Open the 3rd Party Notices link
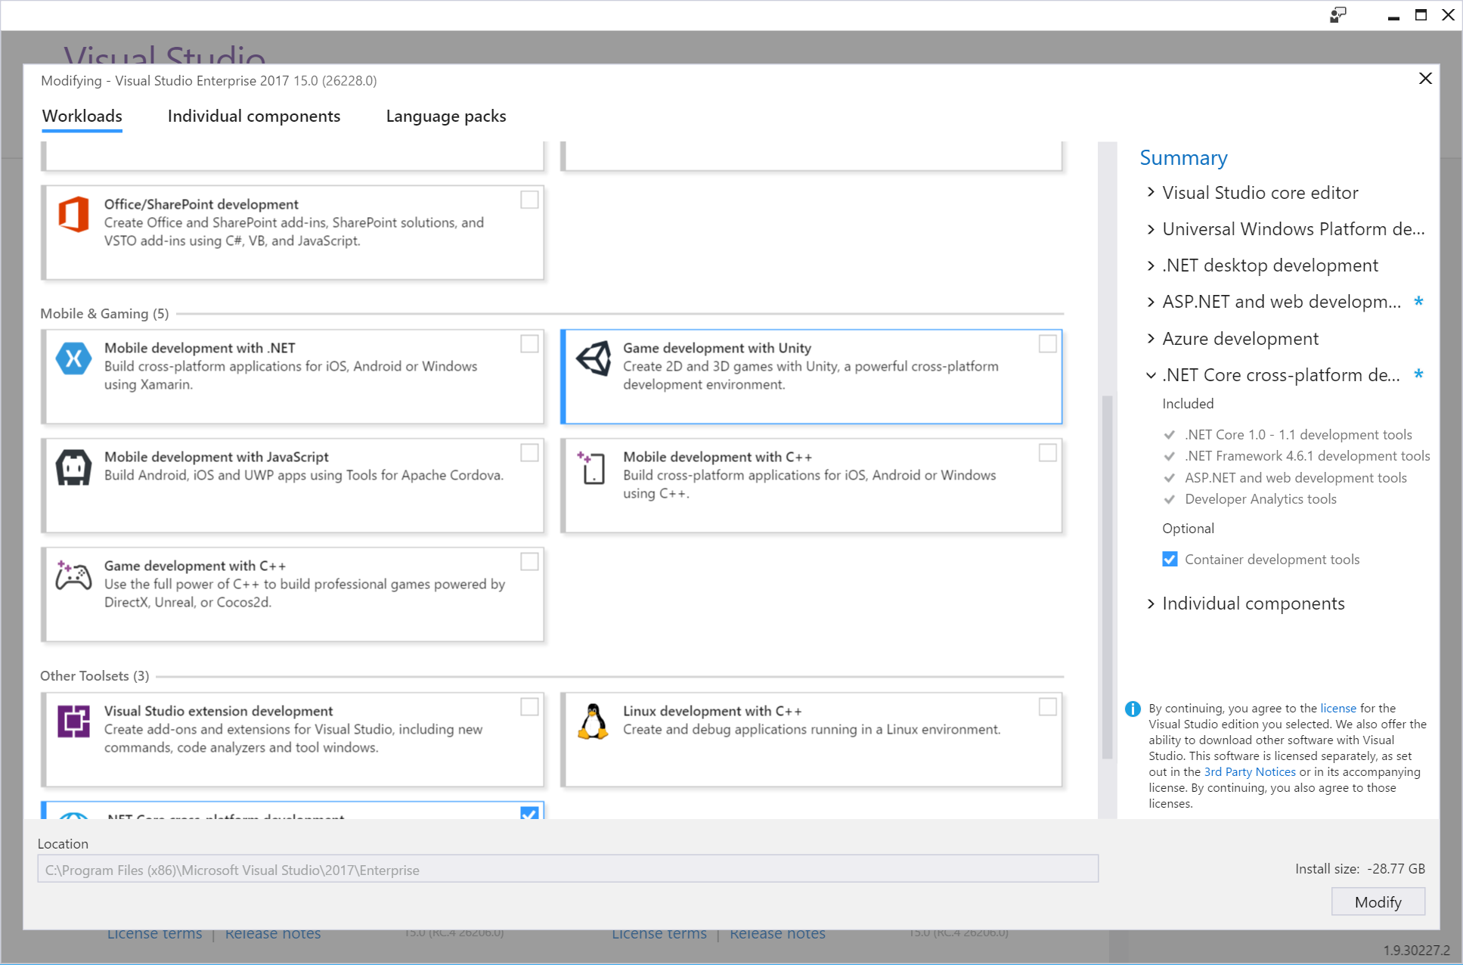 1249,771
